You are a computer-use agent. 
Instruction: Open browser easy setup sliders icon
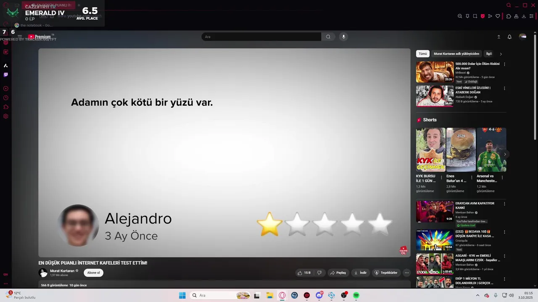click(531, 16)
